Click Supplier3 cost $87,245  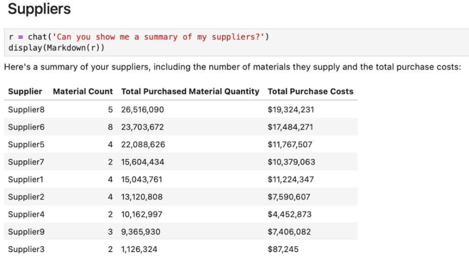tap(283, 249)
